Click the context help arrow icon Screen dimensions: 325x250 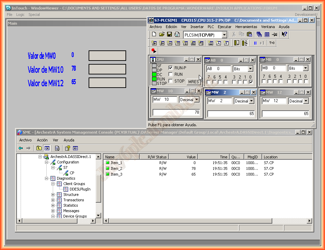point(284,35)
